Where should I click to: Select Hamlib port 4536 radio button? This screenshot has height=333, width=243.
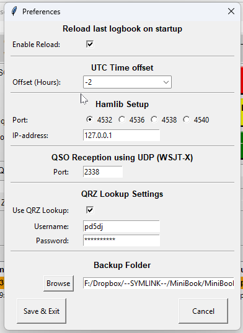[122, 119]
